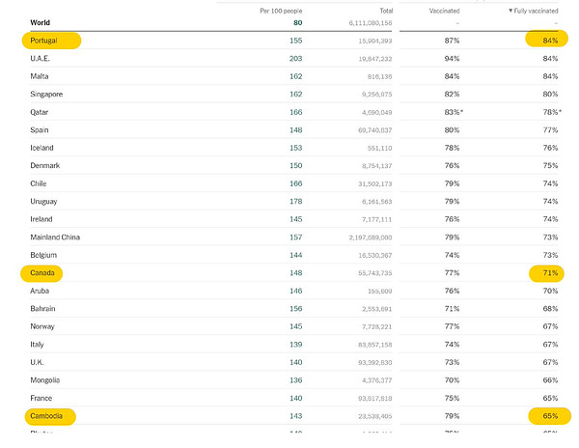Click Mainland China's total 2,197,689,000
This screenshot has width=579, height=448.
pyautogui.click(x=371, y=238)
